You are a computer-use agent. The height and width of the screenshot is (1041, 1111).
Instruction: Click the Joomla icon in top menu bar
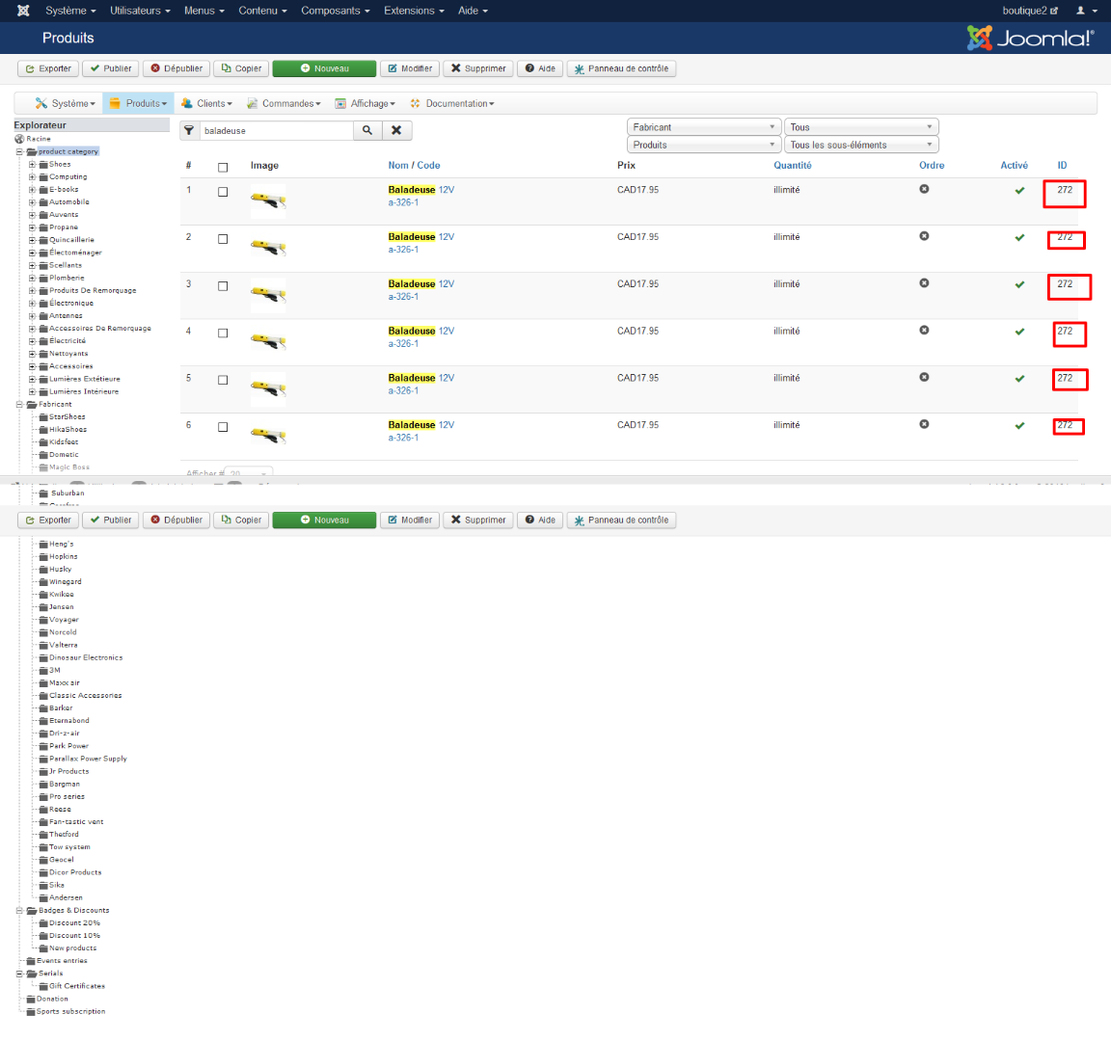pyautogui.click(x=23, y=11)
